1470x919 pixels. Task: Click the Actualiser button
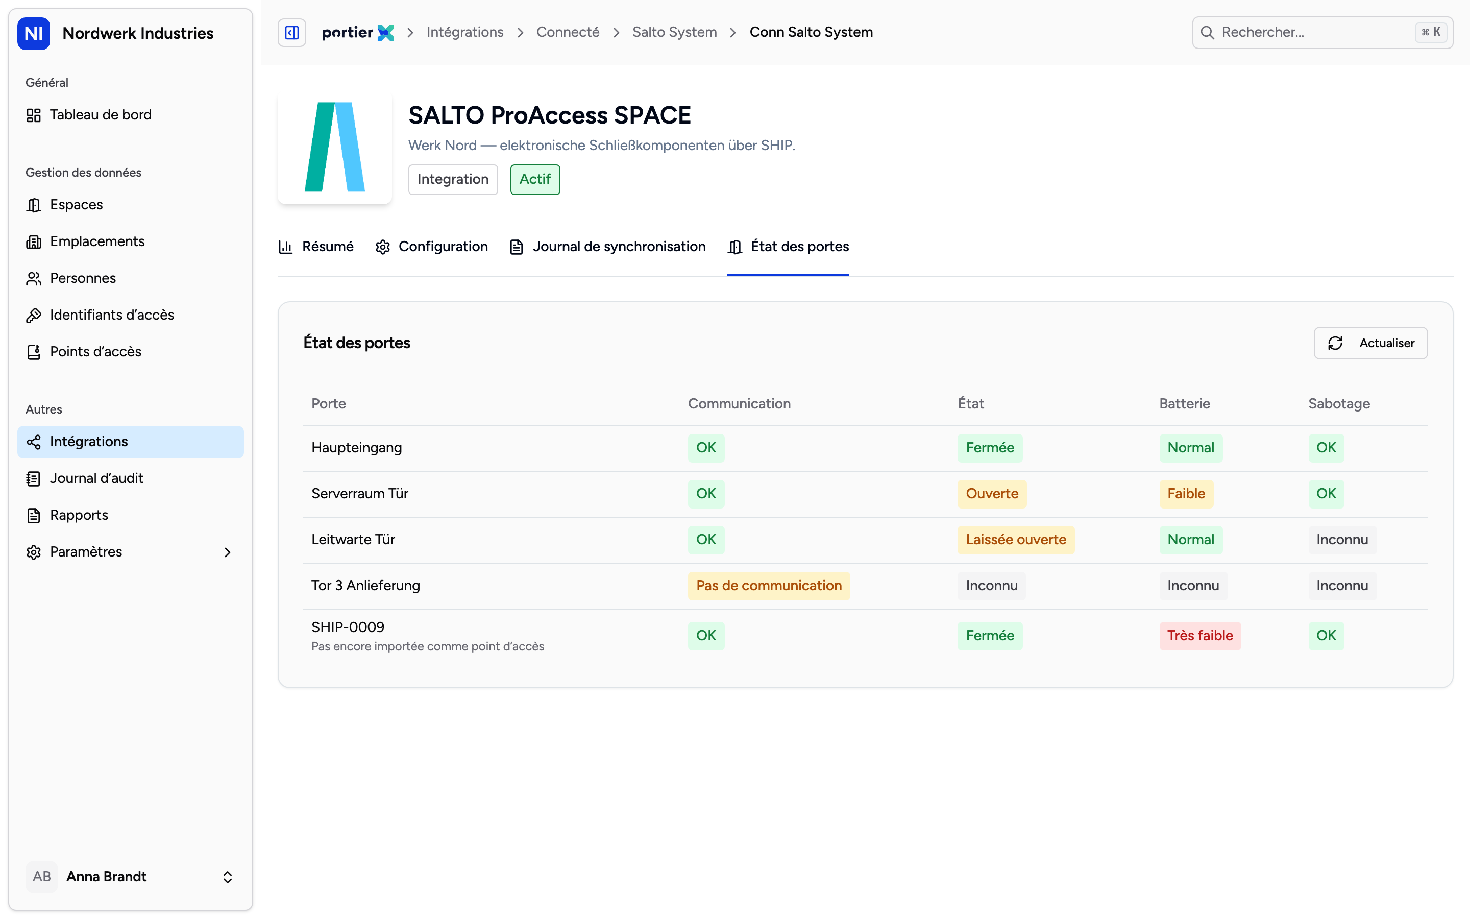tap(1370, 344)
